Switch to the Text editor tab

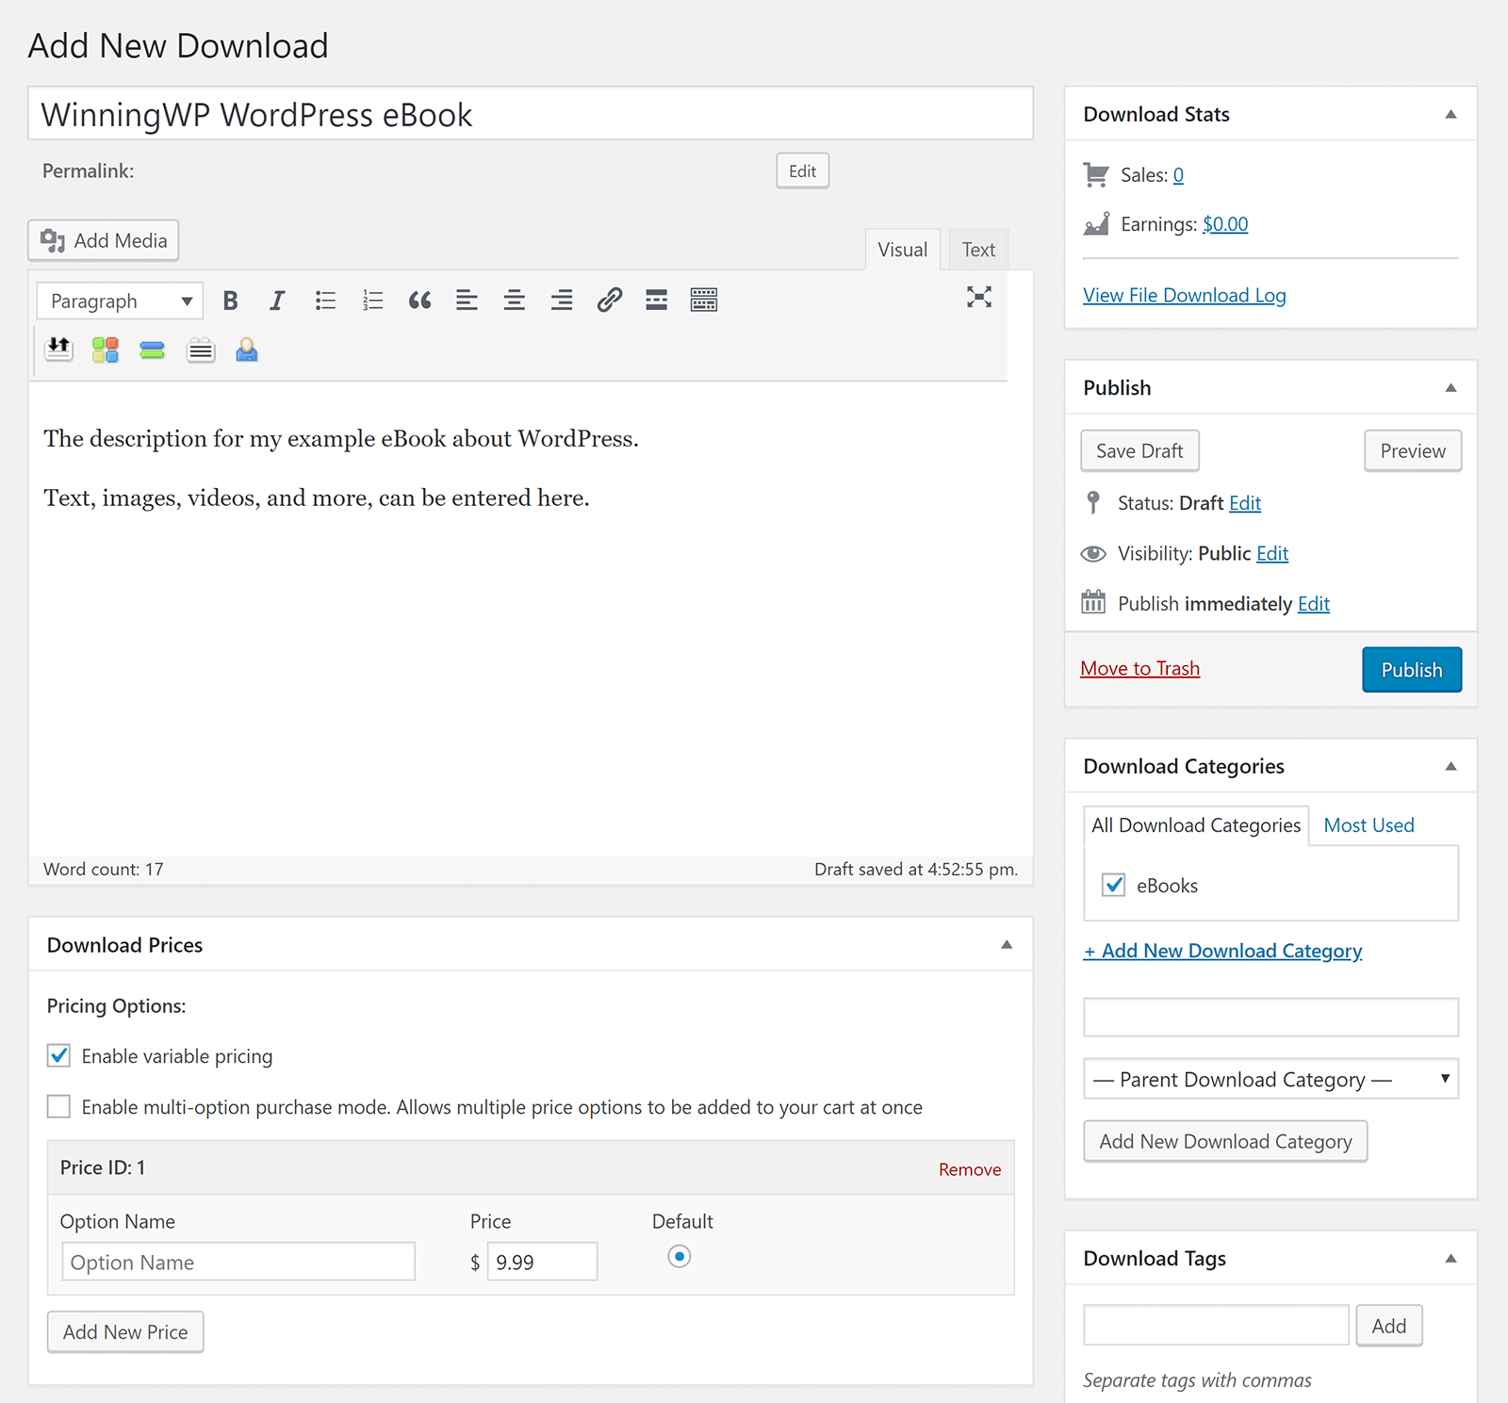pyautogui.click(x=978, y=250)
